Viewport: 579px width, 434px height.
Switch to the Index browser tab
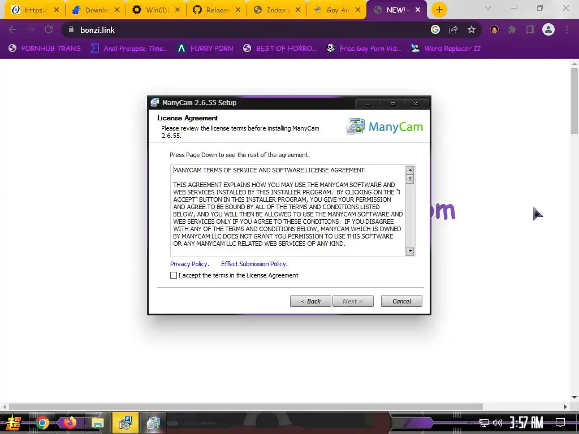click(277, 10)
